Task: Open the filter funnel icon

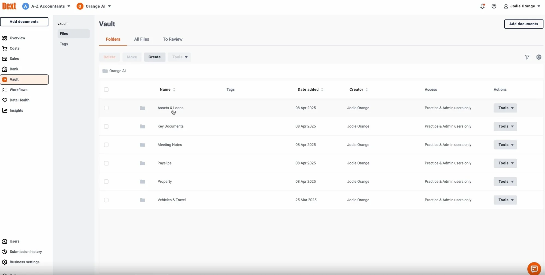Action: (x=527, y=57)
